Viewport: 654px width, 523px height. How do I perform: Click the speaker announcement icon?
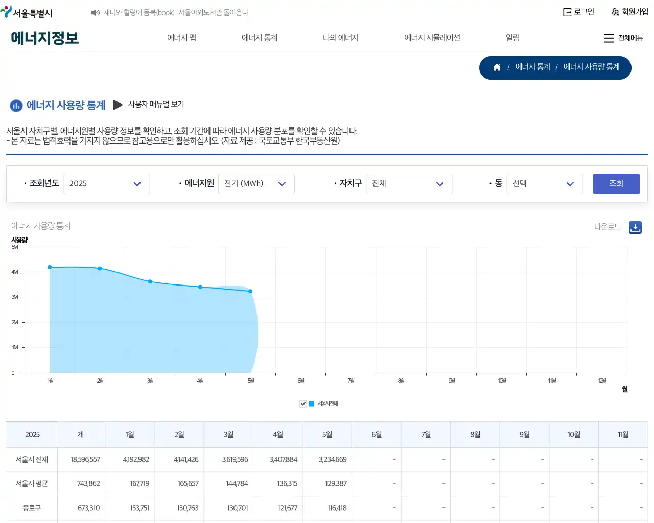[95, 13]
